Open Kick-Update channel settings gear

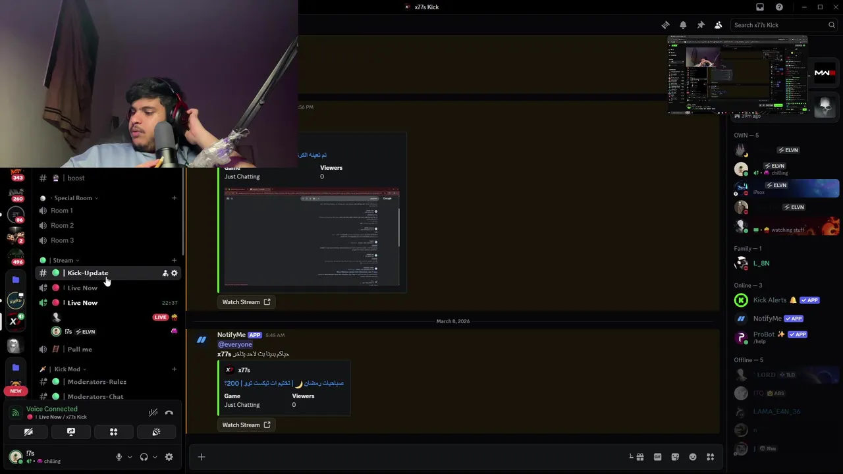175,273
